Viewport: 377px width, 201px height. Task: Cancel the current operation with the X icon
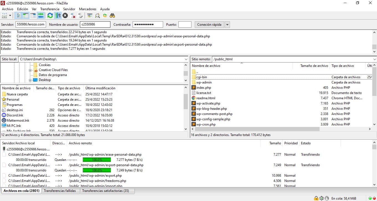65,15
